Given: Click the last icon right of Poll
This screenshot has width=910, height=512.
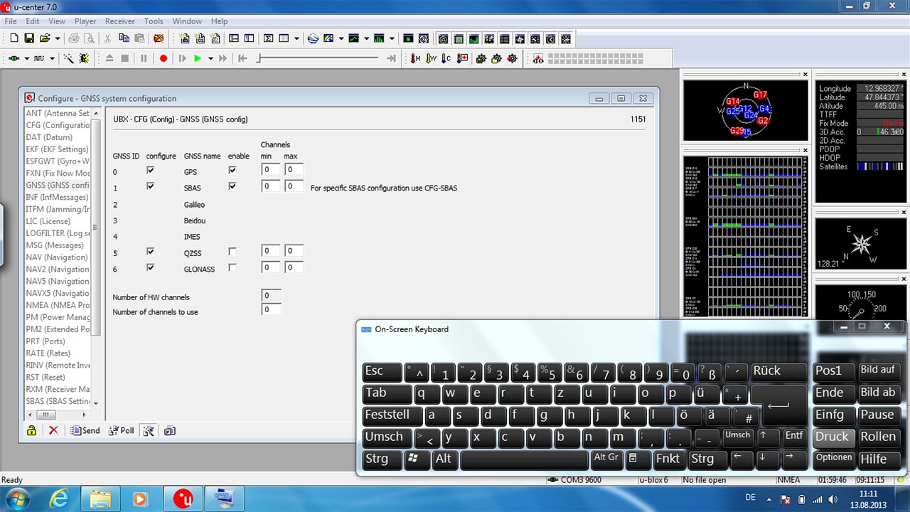Looking at the screenshot, I should (170, 430).
